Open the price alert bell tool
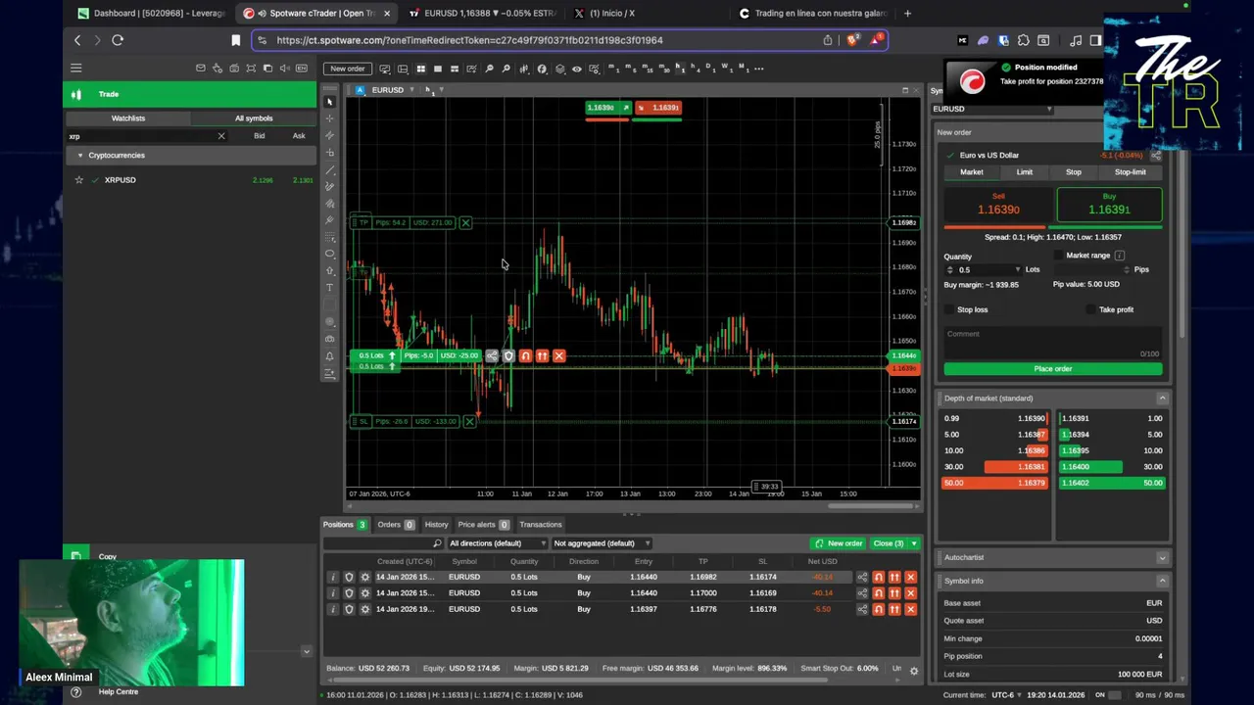This screenshot has width=1254, height=705. (330, 355)
